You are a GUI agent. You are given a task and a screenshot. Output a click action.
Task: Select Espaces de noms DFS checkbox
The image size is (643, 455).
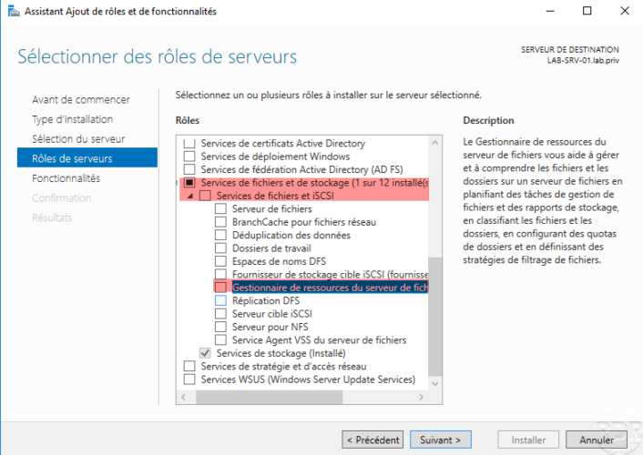click(x=220, y=261)
